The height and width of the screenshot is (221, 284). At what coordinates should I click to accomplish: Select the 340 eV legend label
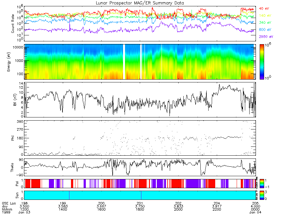265,22
